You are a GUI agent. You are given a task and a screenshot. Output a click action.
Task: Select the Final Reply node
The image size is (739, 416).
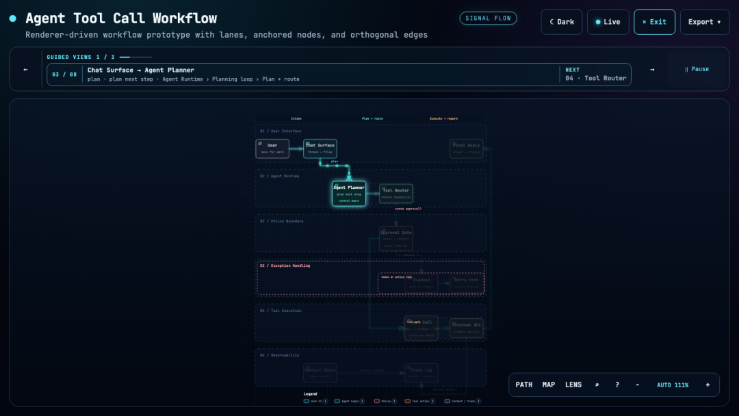[466, 148]
